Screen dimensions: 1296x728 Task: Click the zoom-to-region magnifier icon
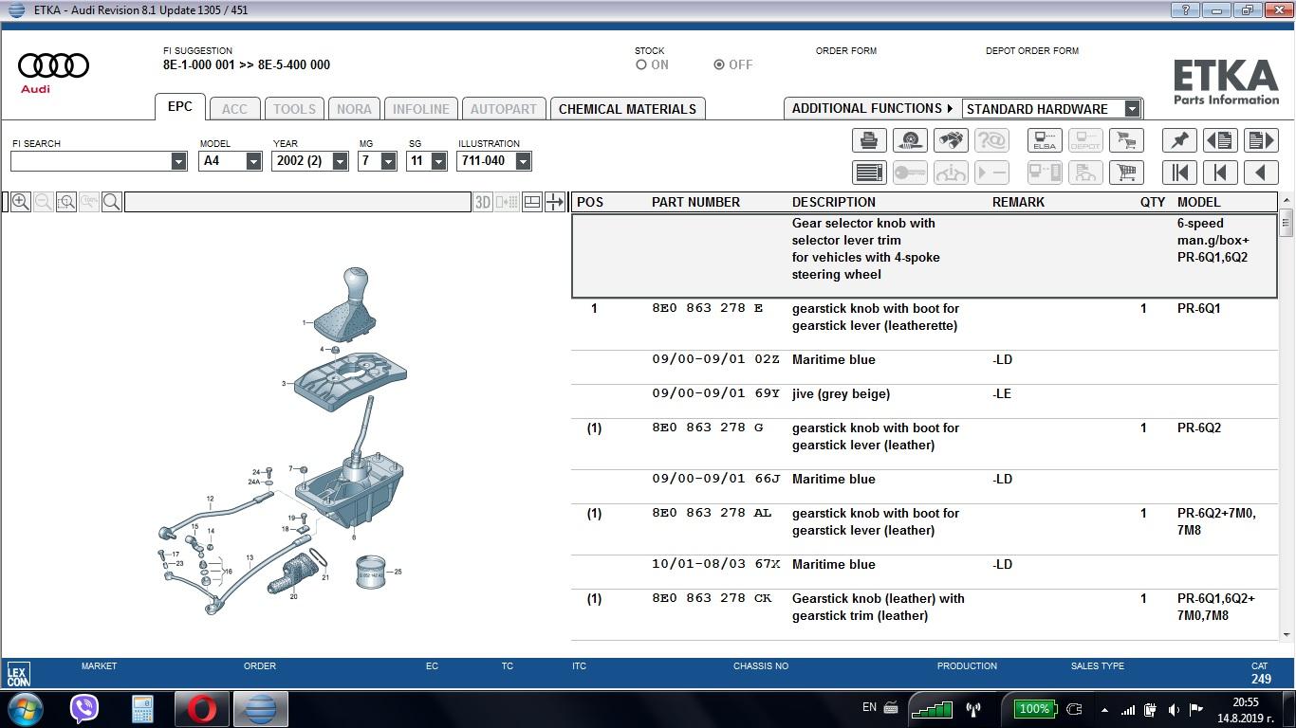pos(66,202)
